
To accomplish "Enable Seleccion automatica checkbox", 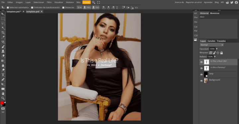I will (x=8, y=7).
